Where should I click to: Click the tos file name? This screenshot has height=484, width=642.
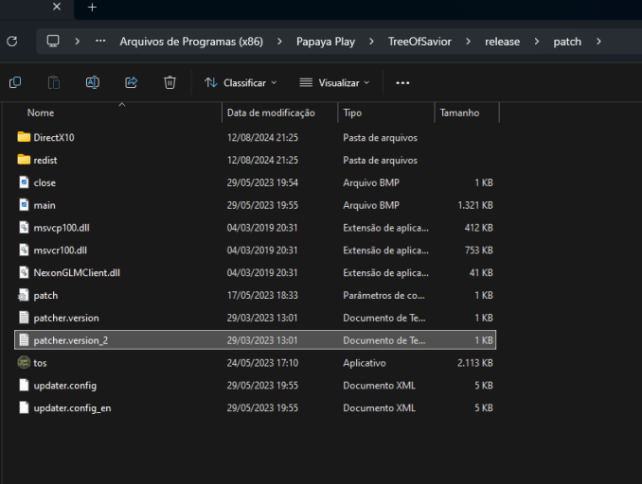pos(40,363)
